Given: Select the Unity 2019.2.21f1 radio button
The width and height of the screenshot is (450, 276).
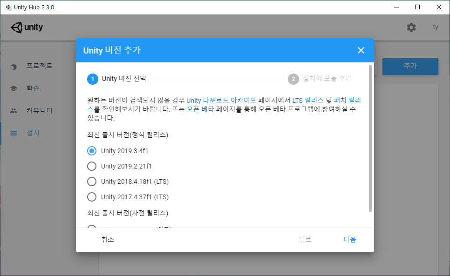Looking at the screenshot, I should click(92, 166).
